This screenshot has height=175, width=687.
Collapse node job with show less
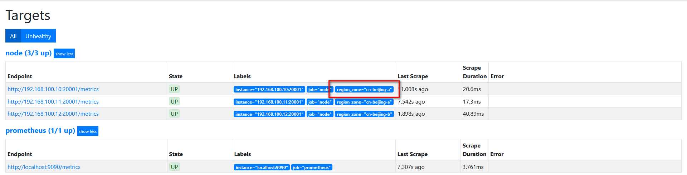tap(64, 54)
